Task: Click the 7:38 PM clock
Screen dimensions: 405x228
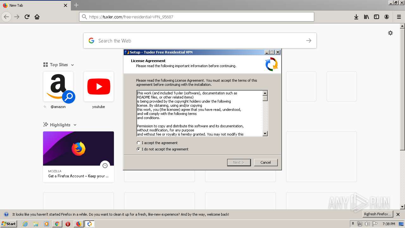Action: [x=389, y=224]
